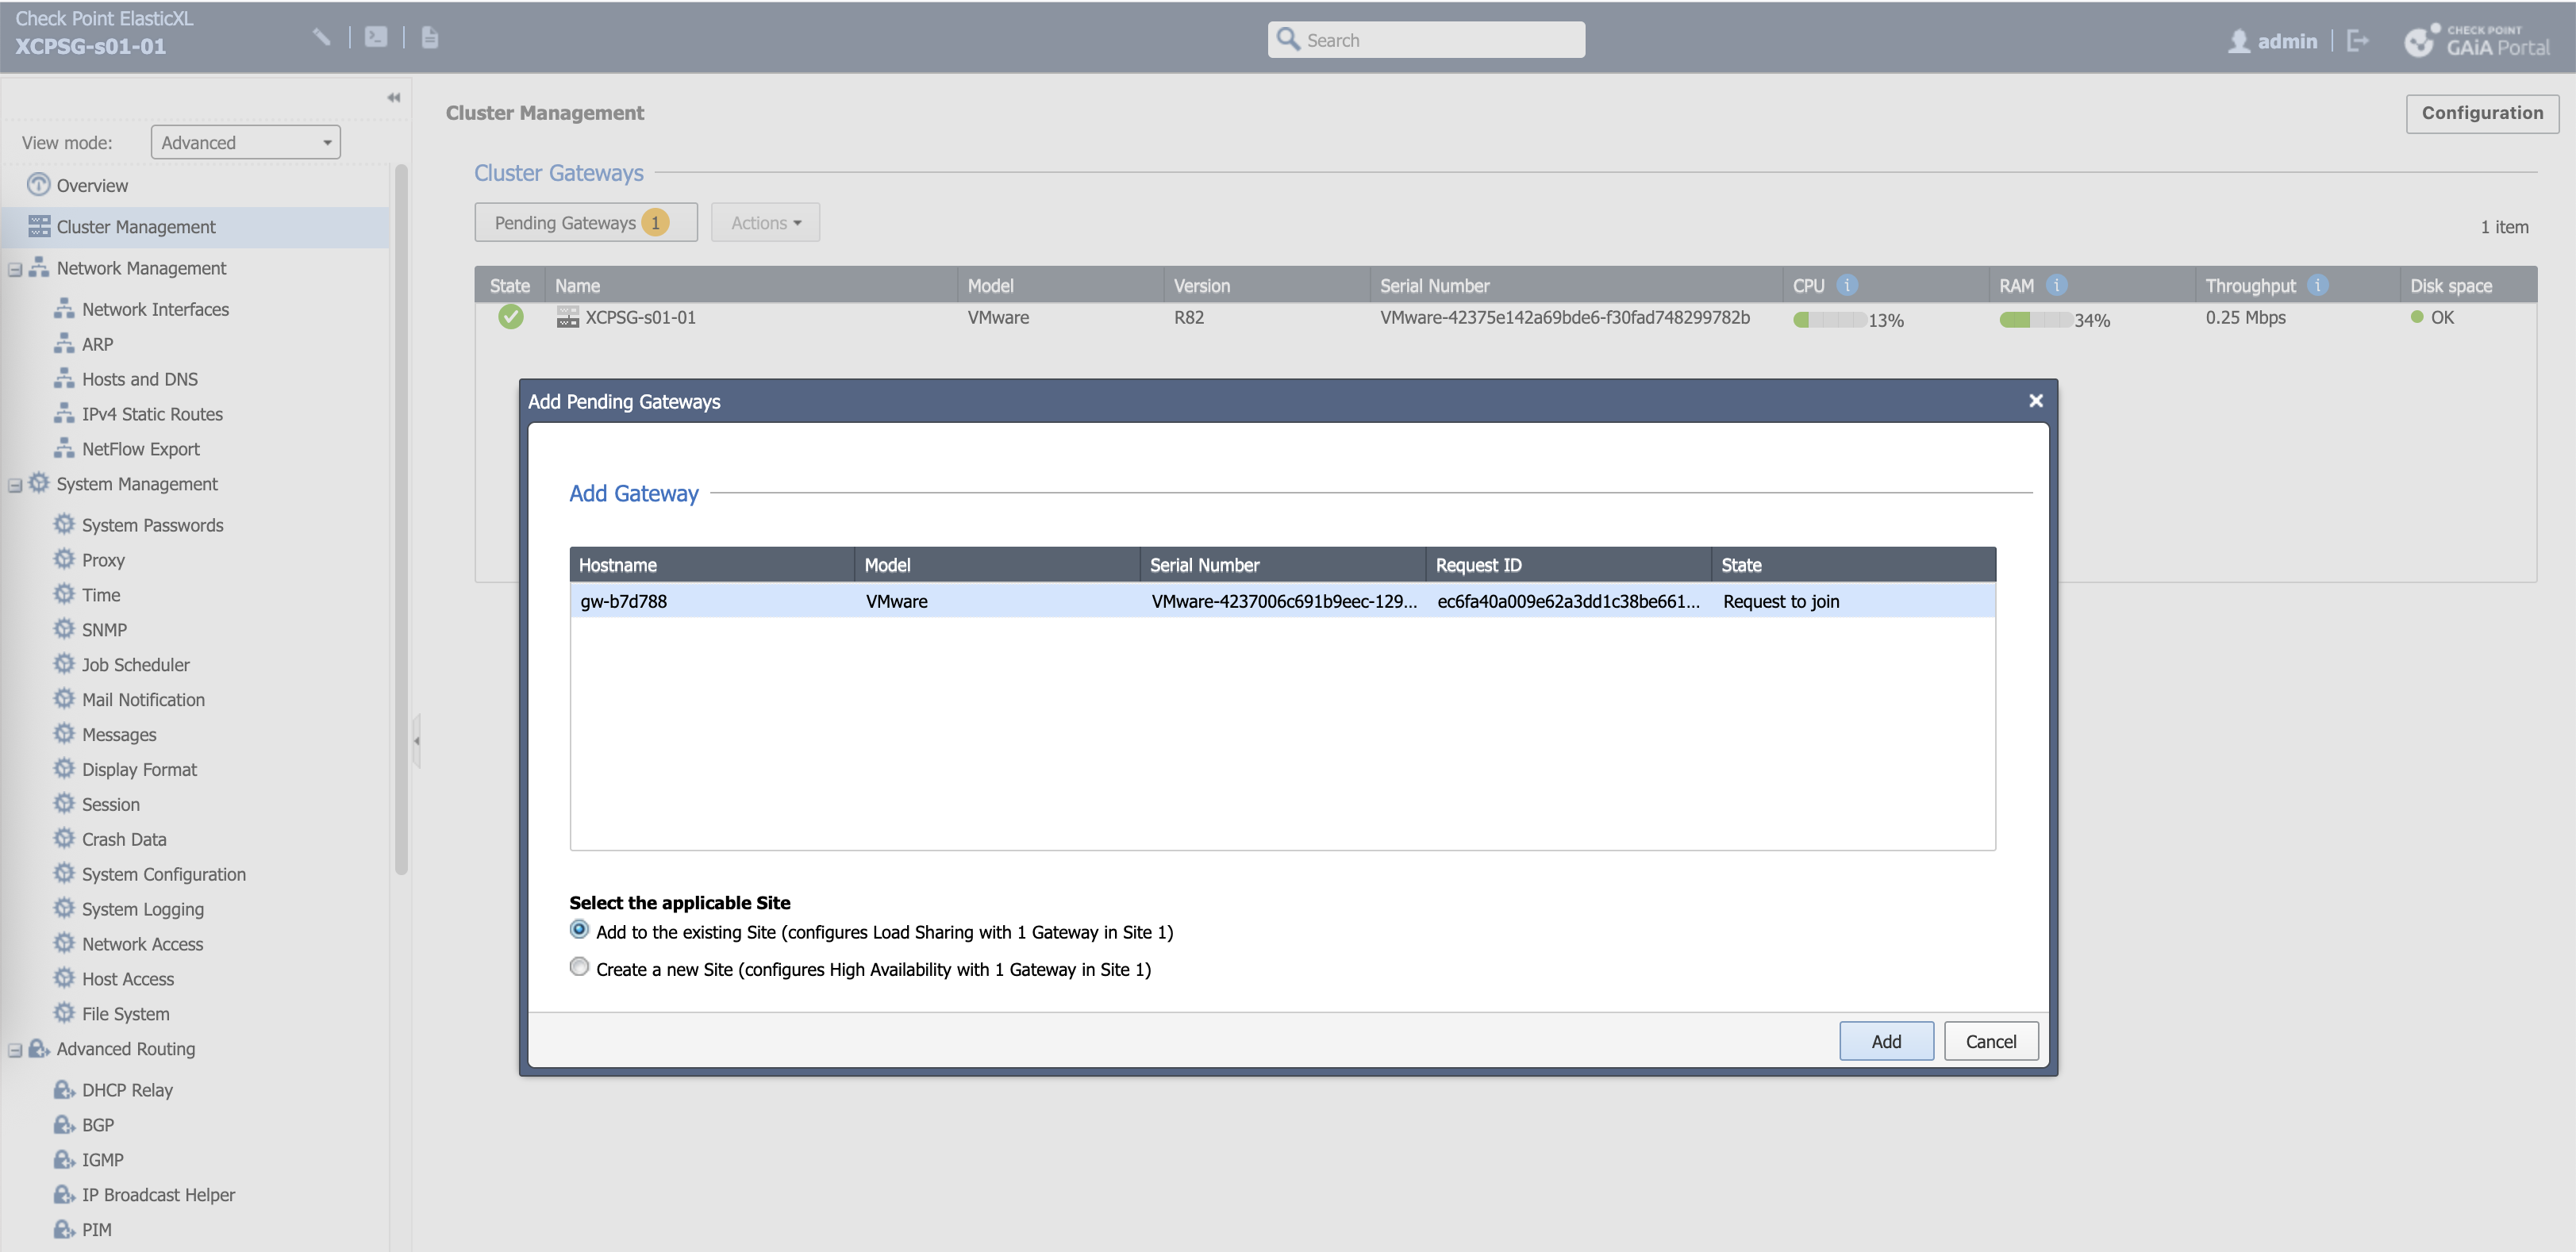Open the Actions dropdown menu

pyautogui.click(x=765, y=222)
